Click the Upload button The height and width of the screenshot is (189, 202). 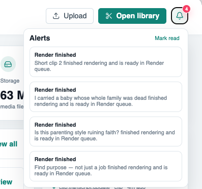[x=70, y=16]
